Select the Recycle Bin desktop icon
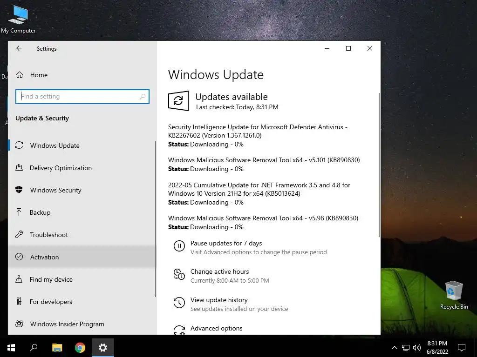This screenshot has height=357, width=477. [x=454, y=295]
